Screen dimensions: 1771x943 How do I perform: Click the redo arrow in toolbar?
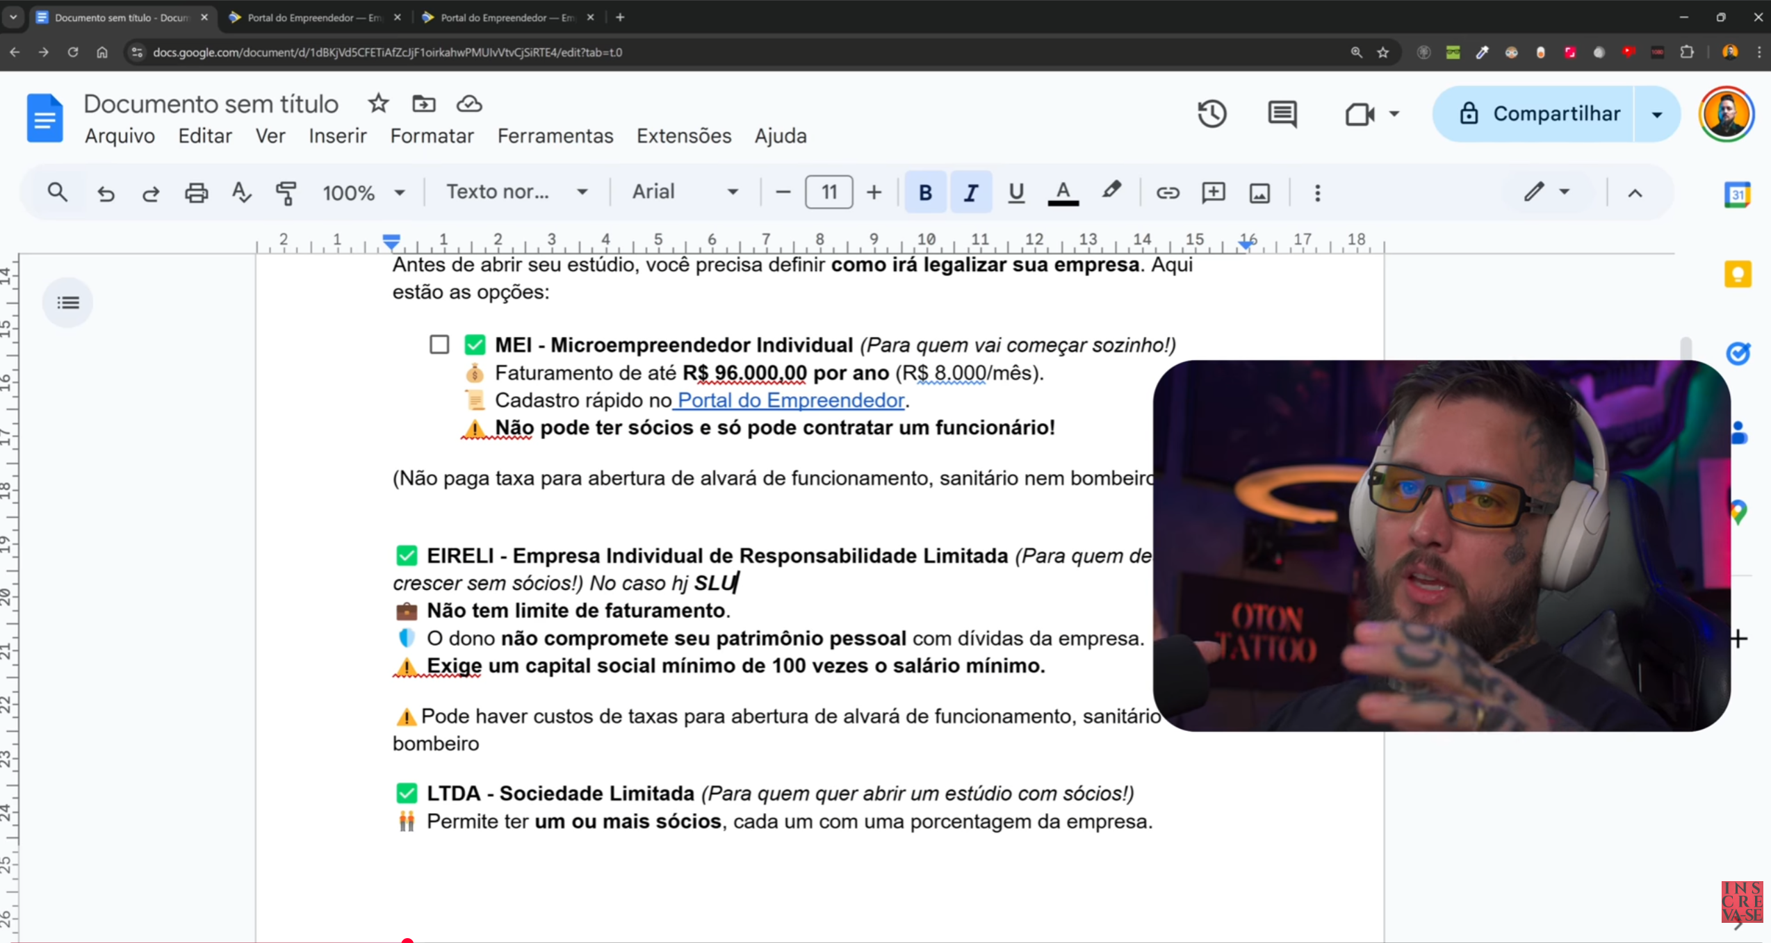click(x=151, y=192)
